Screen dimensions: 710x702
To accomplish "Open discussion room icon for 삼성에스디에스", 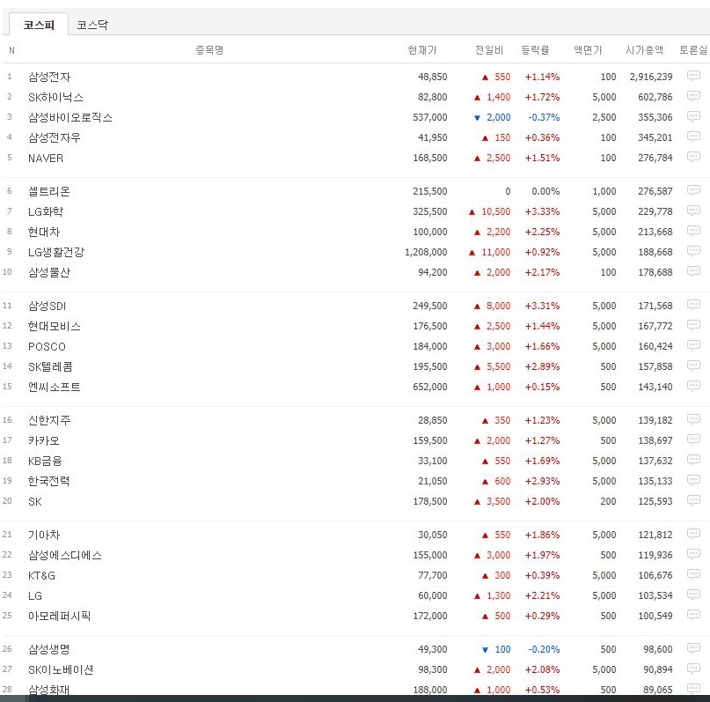I will 693,554.
